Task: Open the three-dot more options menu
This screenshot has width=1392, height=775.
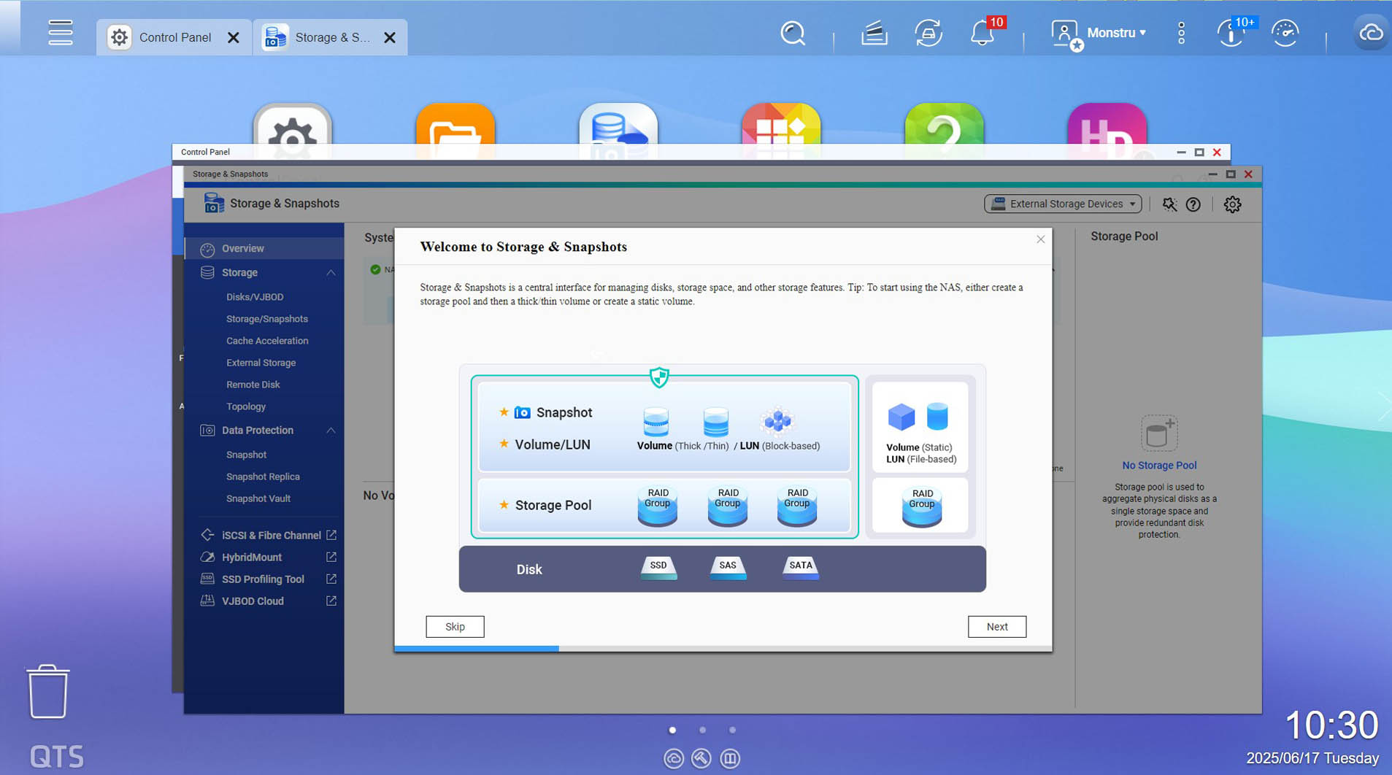Action: pos(1181,33)
